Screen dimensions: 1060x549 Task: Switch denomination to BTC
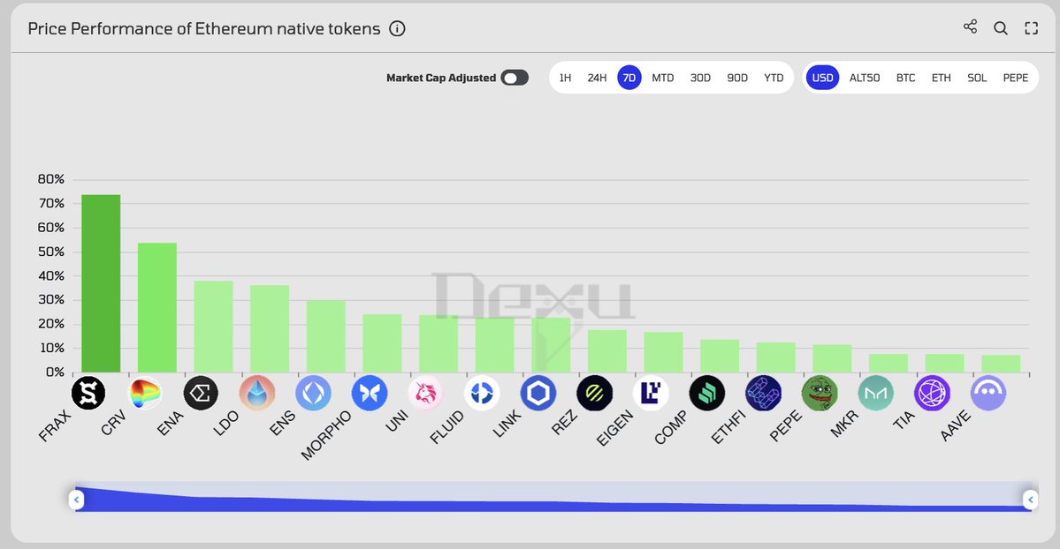coord(906,78)
